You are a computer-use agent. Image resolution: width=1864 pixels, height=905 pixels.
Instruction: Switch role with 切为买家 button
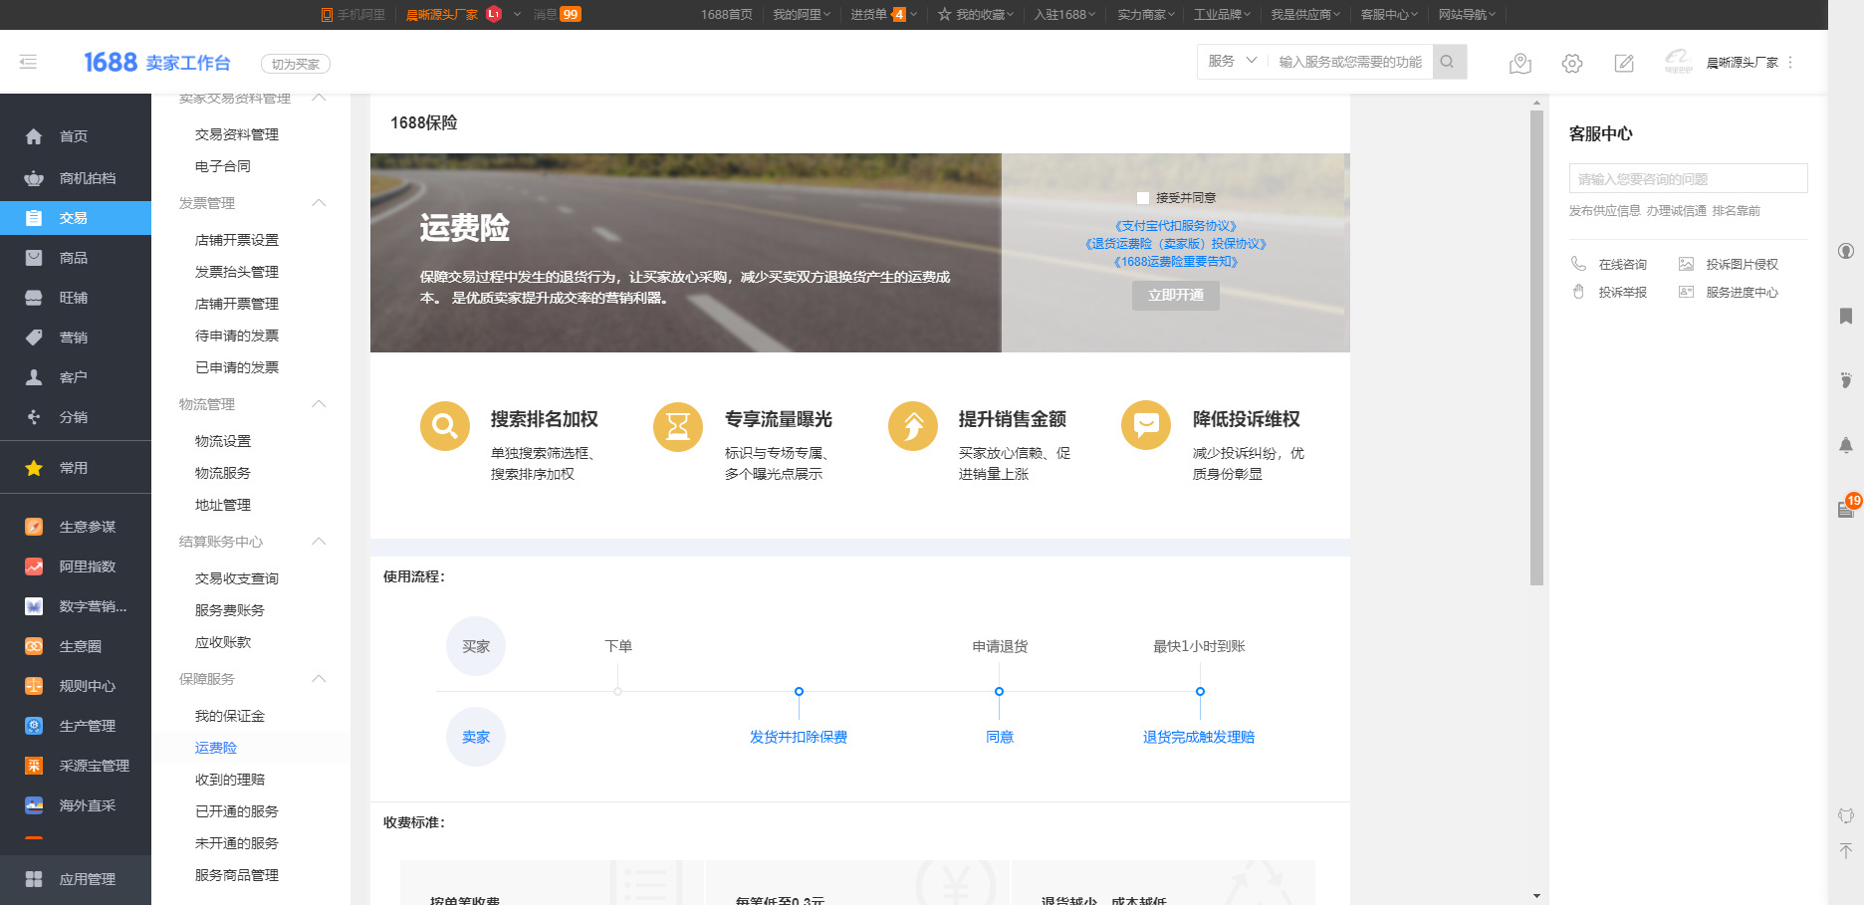click(x=296, y=64)
